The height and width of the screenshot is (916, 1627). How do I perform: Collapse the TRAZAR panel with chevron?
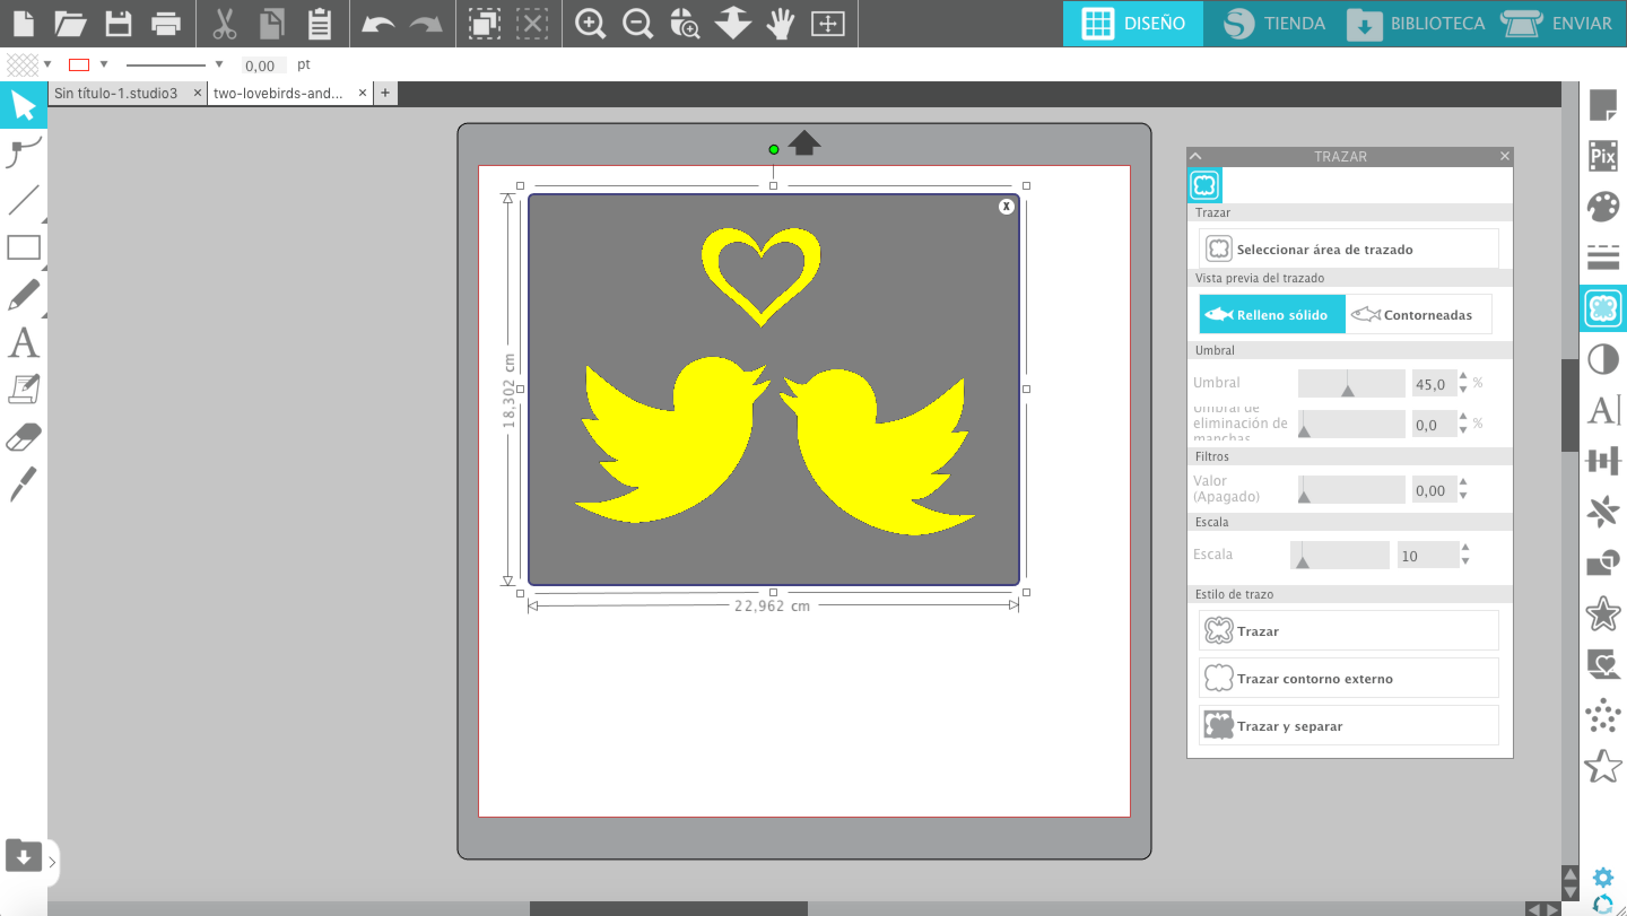tap(1195, 156)
